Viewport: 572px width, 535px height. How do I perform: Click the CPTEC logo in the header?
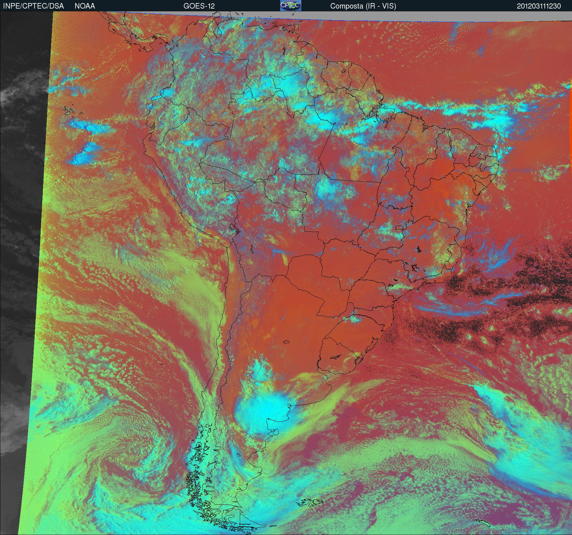[x=291, y=6]
